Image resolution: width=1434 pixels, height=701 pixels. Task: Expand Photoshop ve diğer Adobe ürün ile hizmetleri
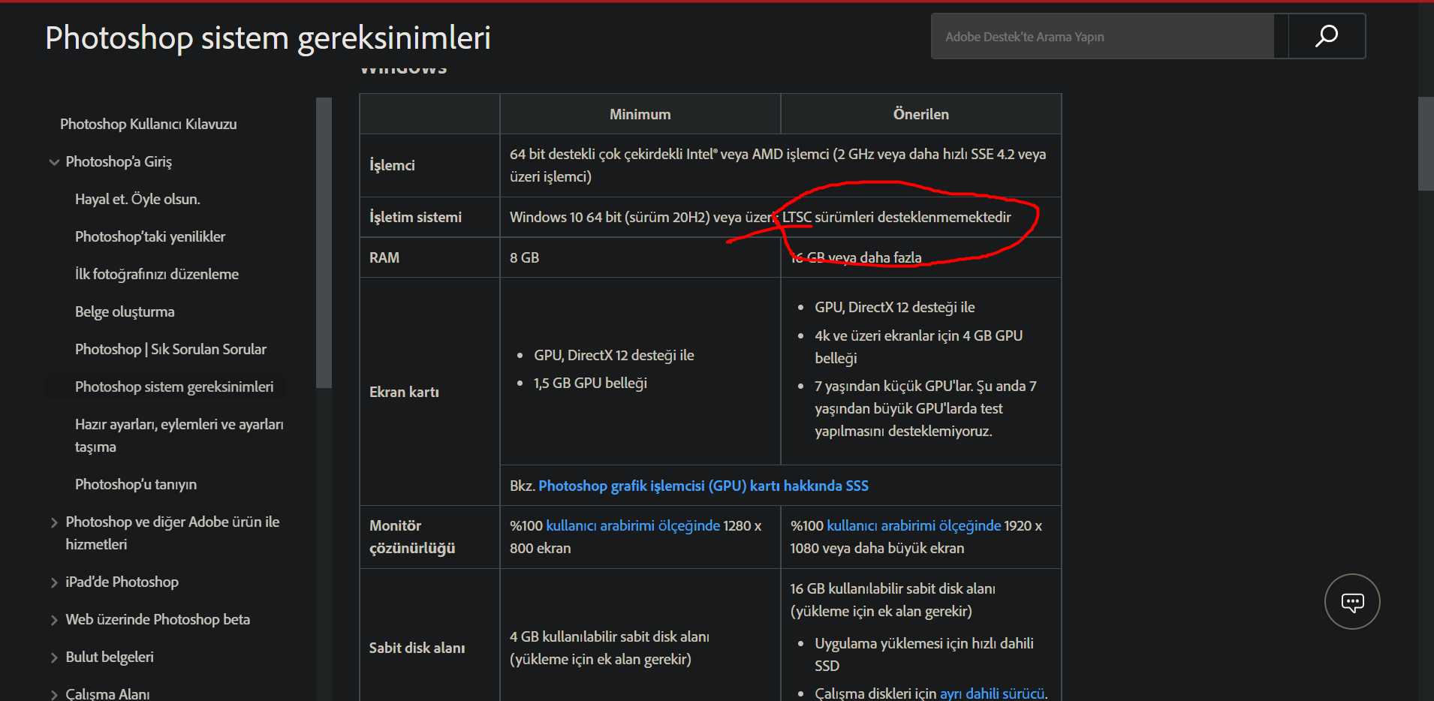click(54, 522)
